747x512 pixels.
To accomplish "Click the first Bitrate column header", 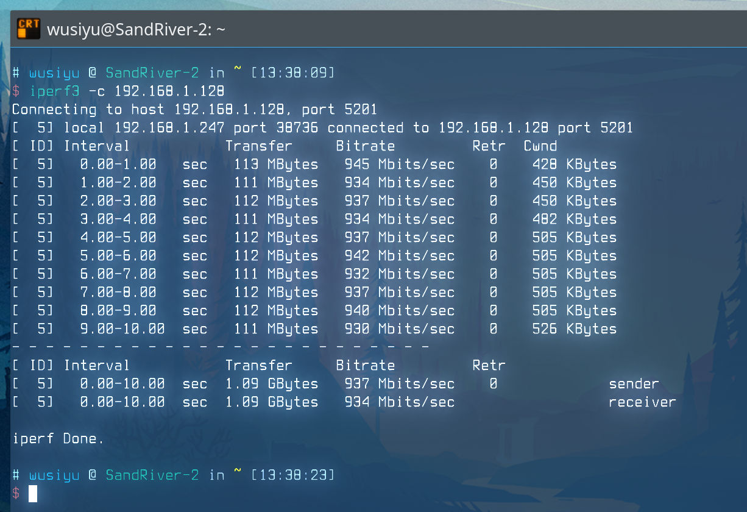I will [x=366, y=146].
